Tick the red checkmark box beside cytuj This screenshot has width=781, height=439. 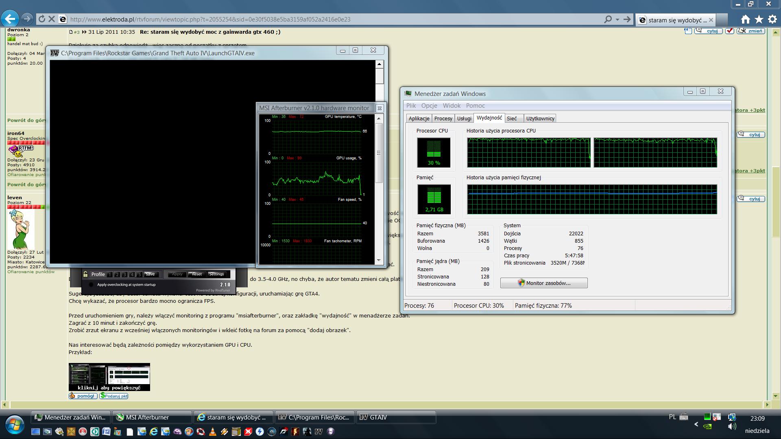729,31
